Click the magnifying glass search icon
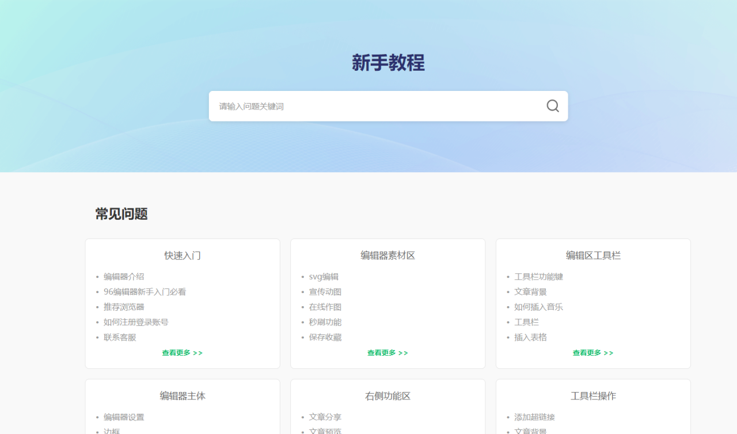737x434 pixels. [552, 106]
